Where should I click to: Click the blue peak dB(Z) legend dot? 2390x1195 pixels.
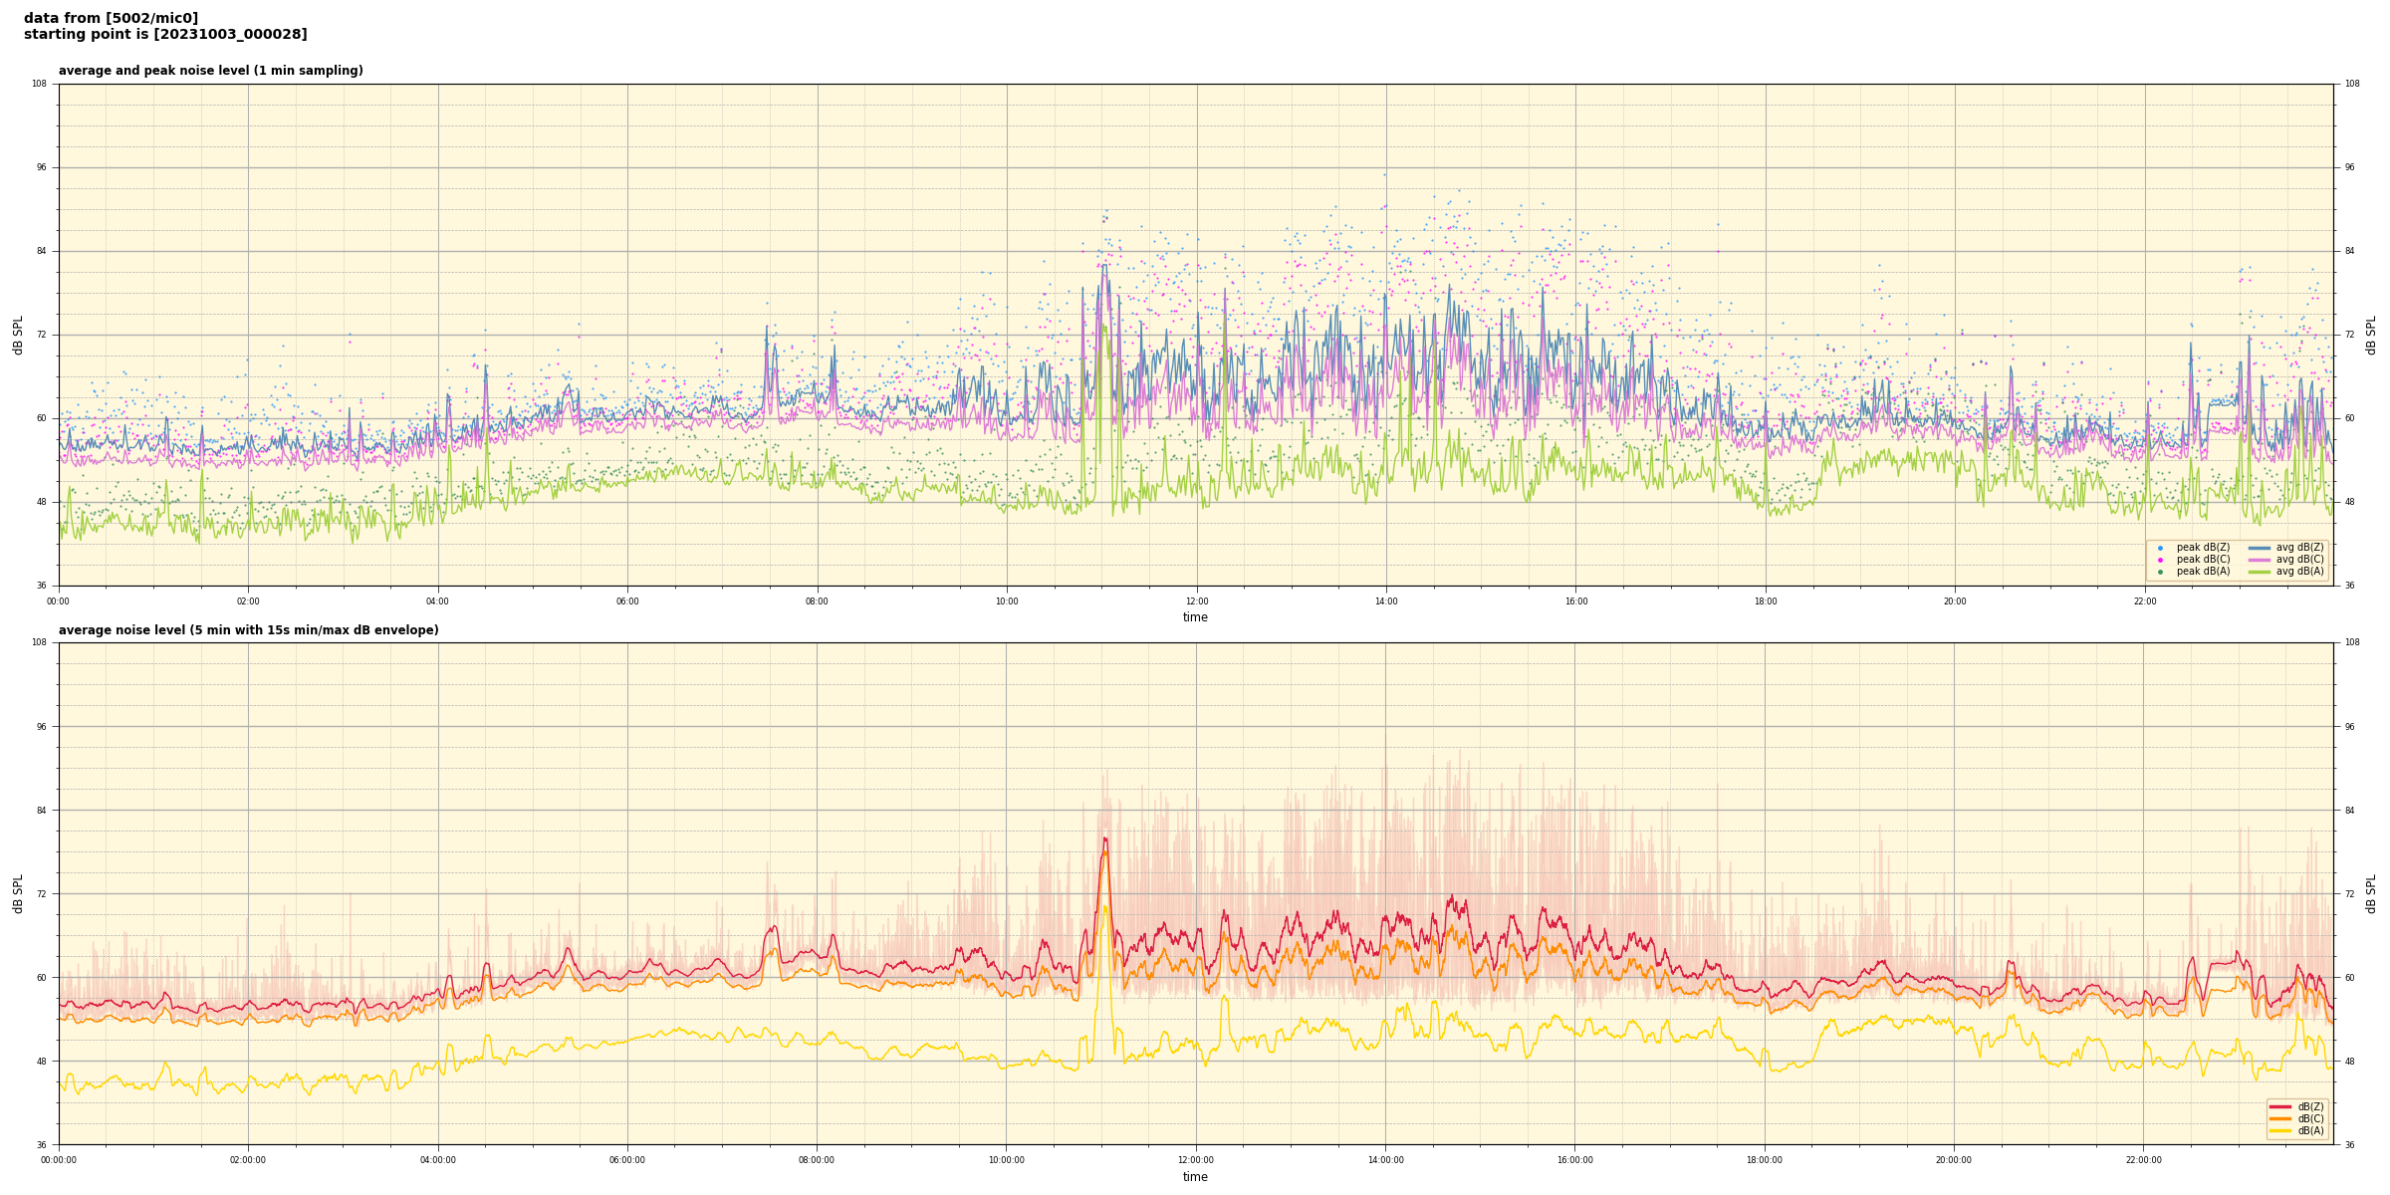click(2160, 548)
